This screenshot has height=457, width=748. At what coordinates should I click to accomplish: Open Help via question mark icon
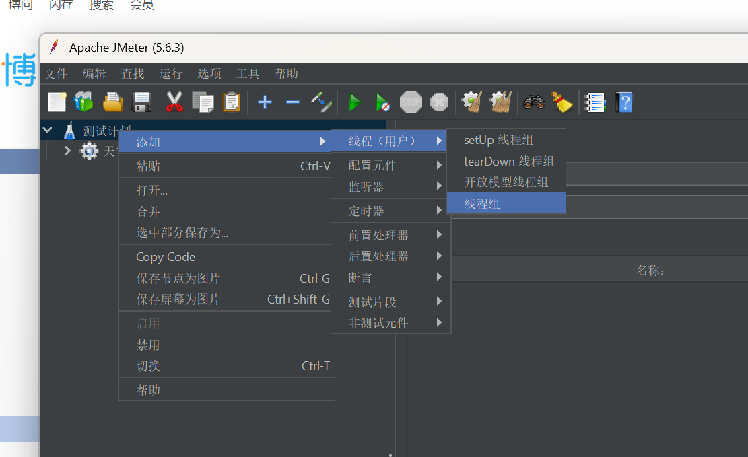tap(624, 102)
